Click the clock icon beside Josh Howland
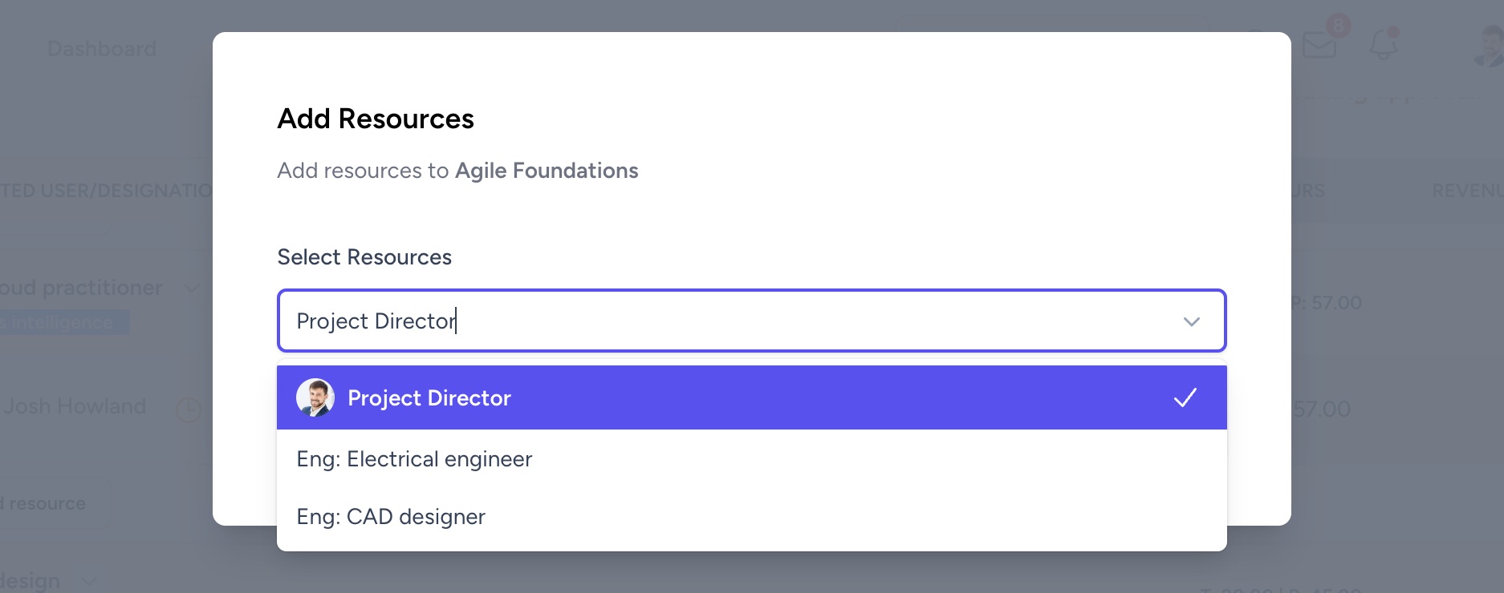1504x593 pixels. [x=189, y=410]
